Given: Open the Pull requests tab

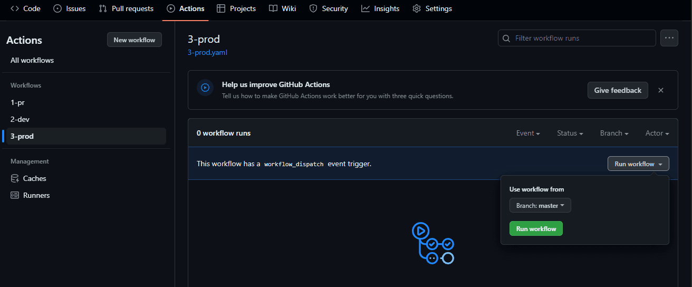Looking at the screenshot, I should click(126, 8).
